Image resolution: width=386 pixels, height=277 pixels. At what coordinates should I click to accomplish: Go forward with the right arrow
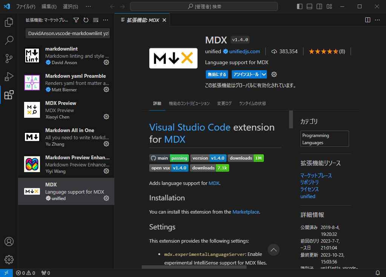click(123, 6)
